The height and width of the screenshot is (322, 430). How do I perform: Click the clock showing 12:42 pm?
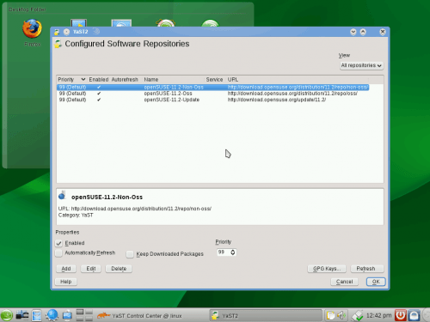pyautogui.click(x=378, y=315)
